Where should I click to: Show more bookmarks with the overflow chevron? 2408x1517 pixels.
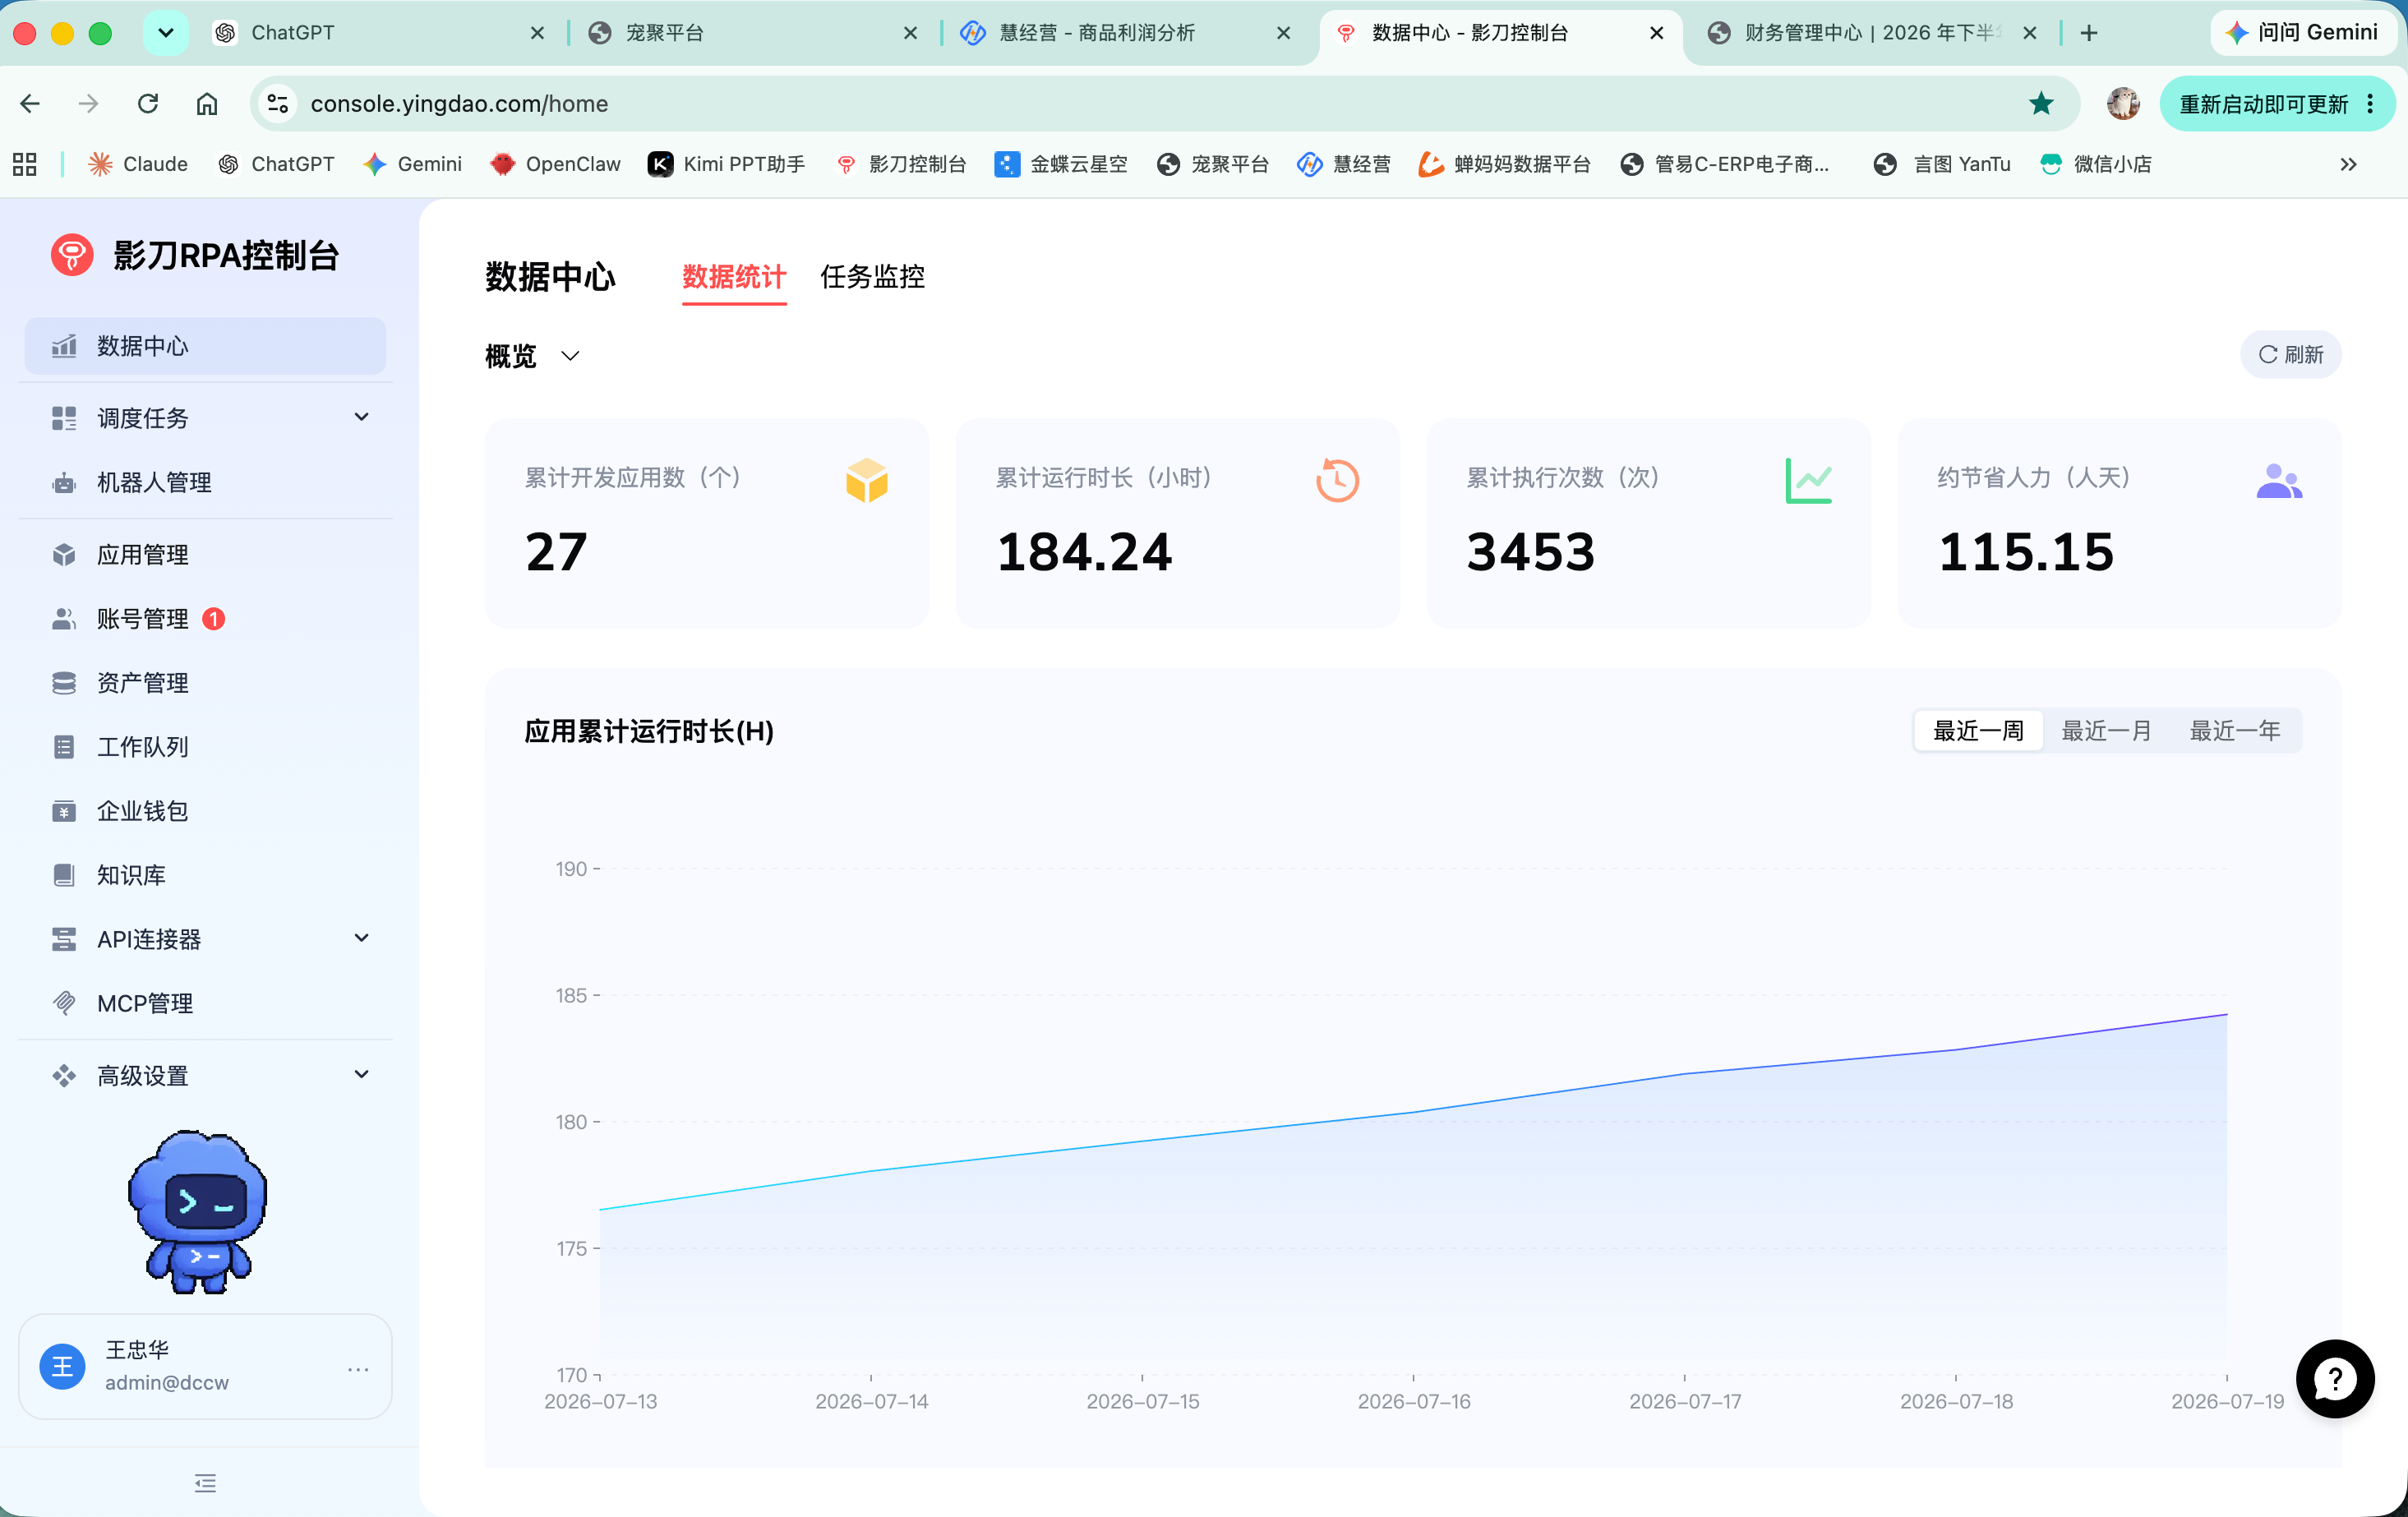2348,164
